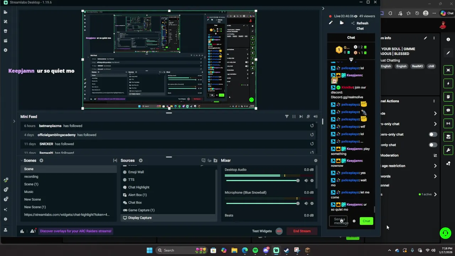
Task: Select the 'Scene (1)' scene
Action: (69, 184)
